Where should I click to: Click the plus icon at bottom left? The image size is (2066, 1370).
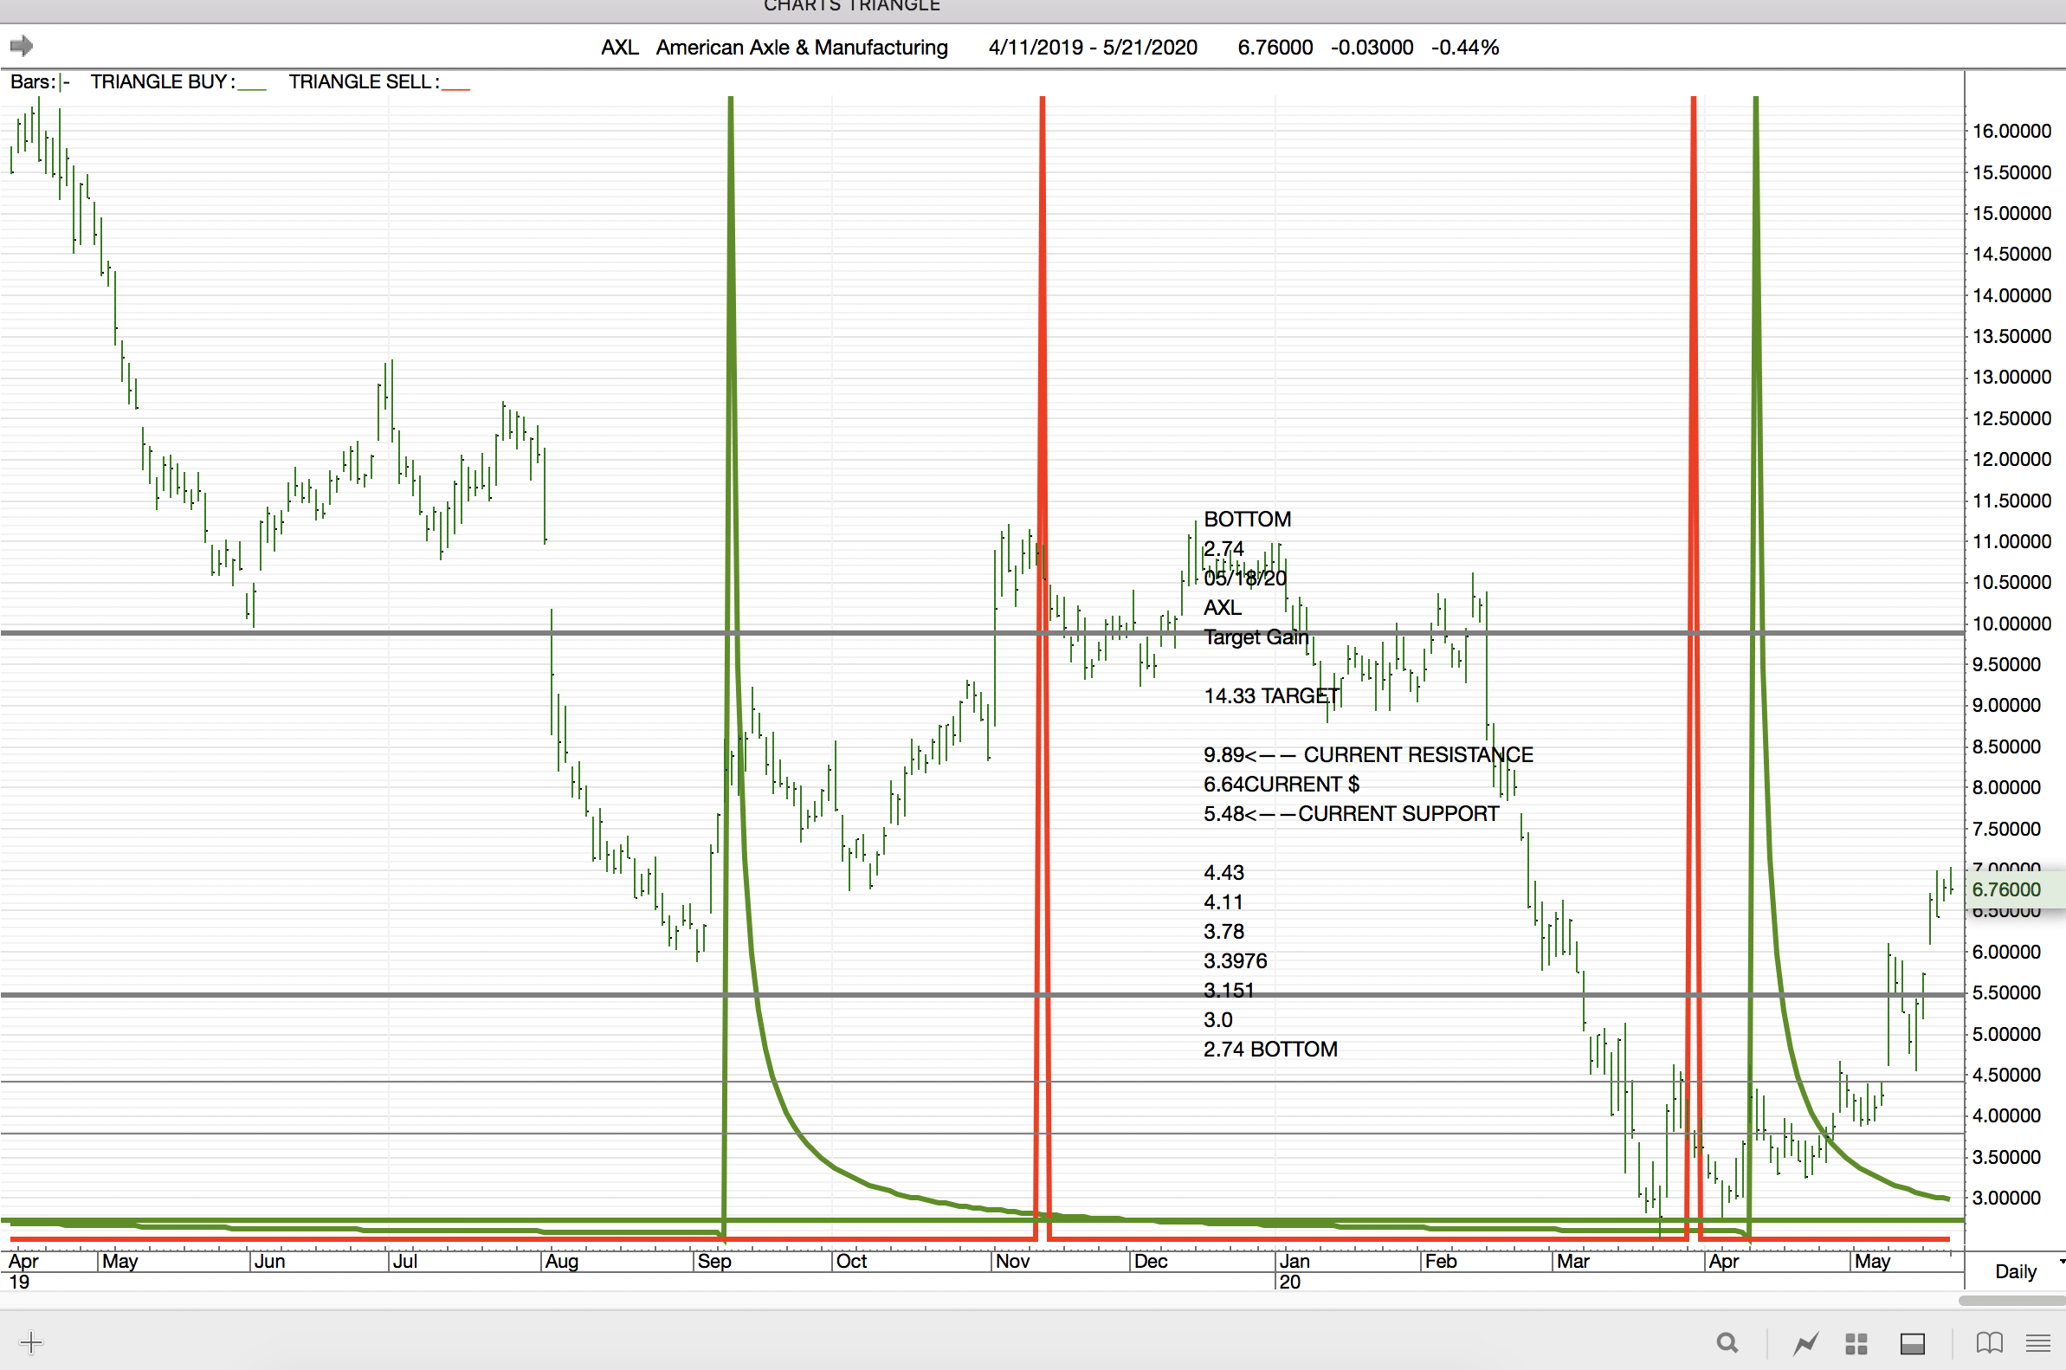coord(30,1342)
